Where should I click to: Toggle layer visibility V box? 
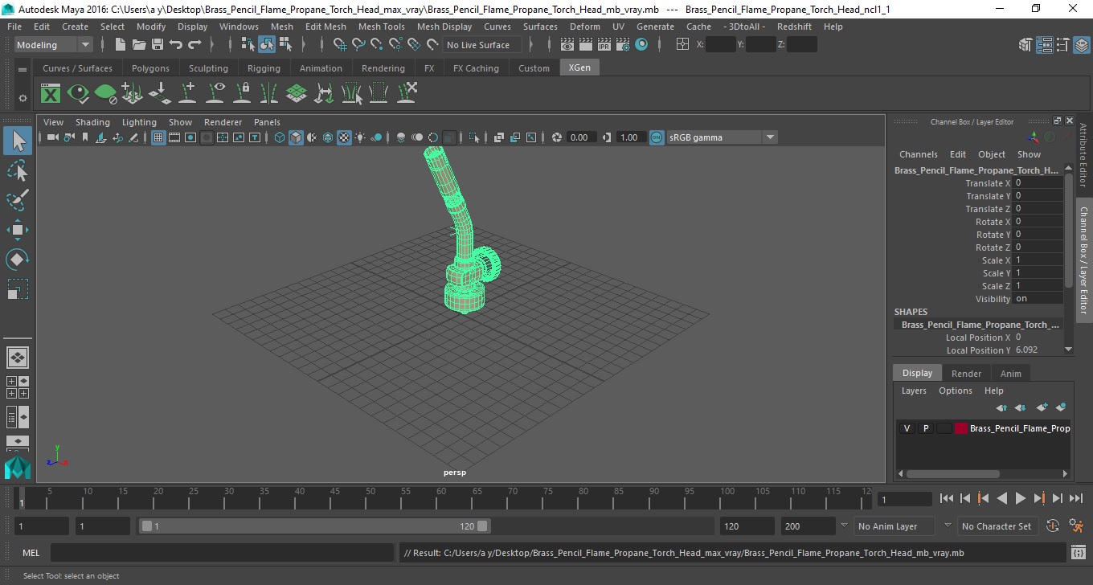pos(907,428)
